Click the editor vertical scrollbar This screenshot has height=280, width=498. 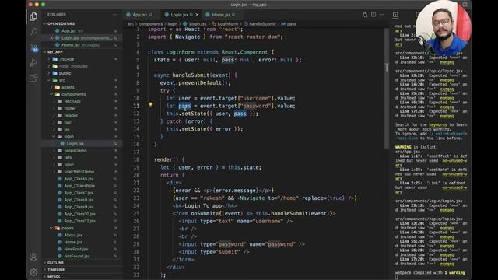click(387, 89)
